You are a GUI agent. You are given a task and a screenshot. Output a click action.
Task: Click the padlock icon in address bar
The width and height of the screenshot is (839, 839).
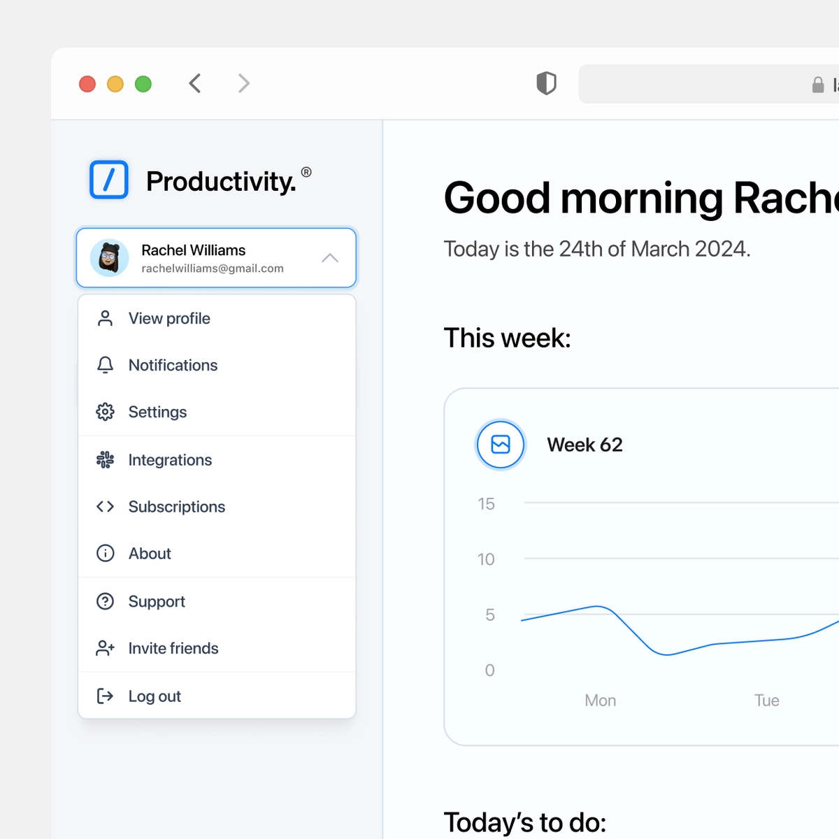click(x=818, y=85)
